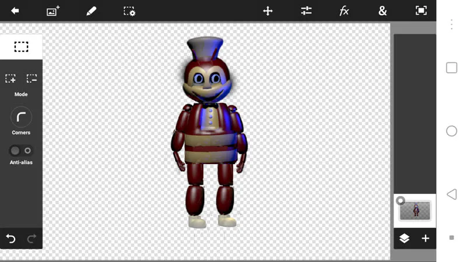Click the Corners label

click(x=21, y=133)
